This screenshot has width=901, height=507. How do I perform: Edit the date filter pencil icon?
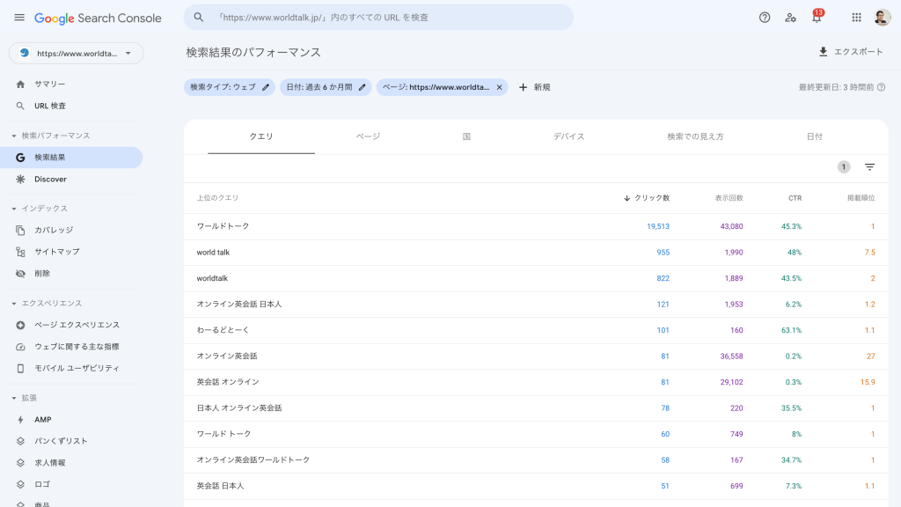point(362,87)
